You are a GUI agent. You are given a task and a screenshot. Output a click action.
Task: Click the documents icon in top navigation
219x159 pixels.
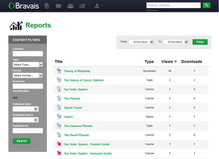[47, 6]
